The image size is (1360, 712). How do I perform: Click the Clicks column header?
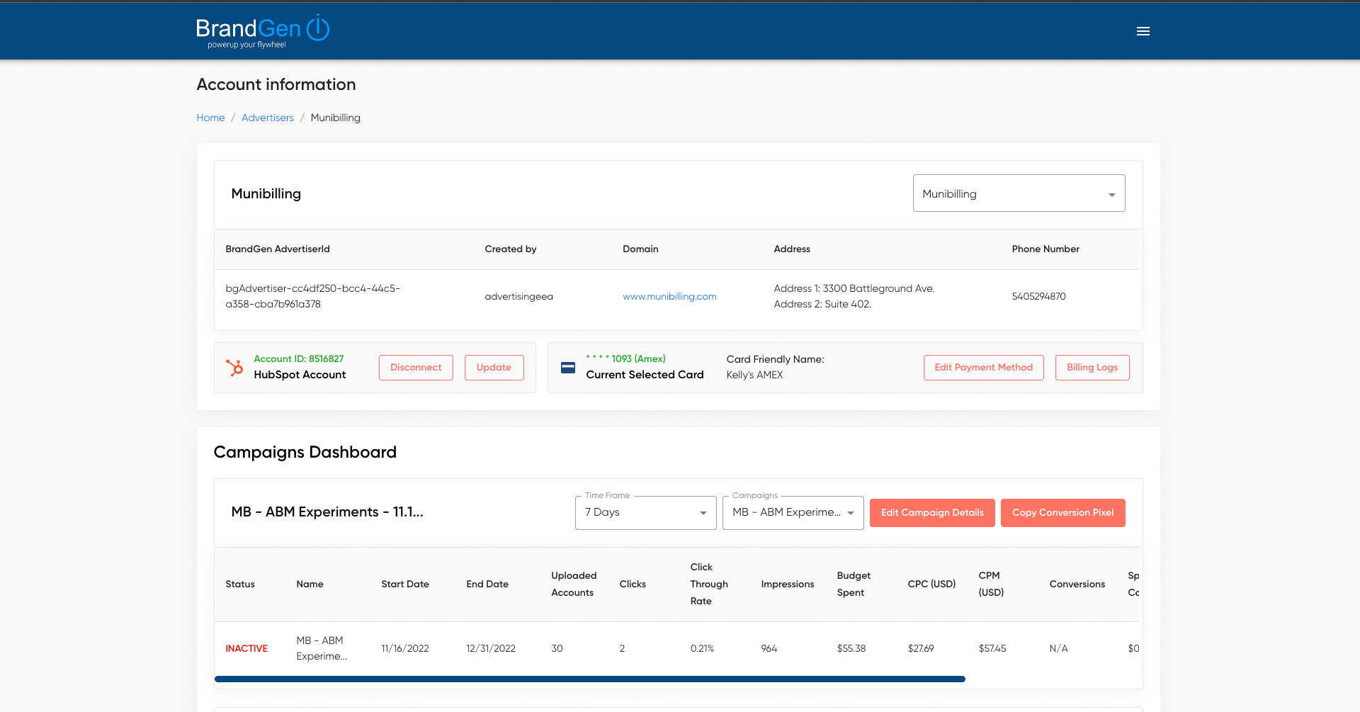633,584
